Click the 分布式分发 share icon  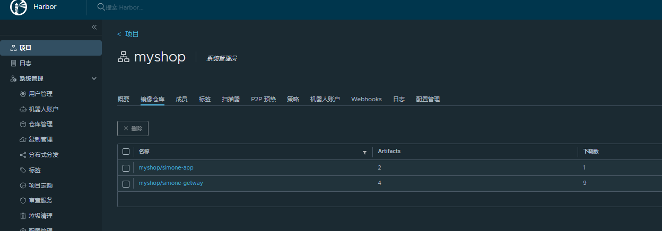23,155
